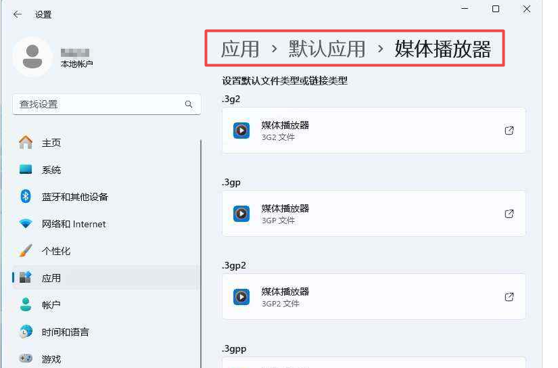
Task: Click the media player icon for 3G2 file
Action: [x=241, y=131]
